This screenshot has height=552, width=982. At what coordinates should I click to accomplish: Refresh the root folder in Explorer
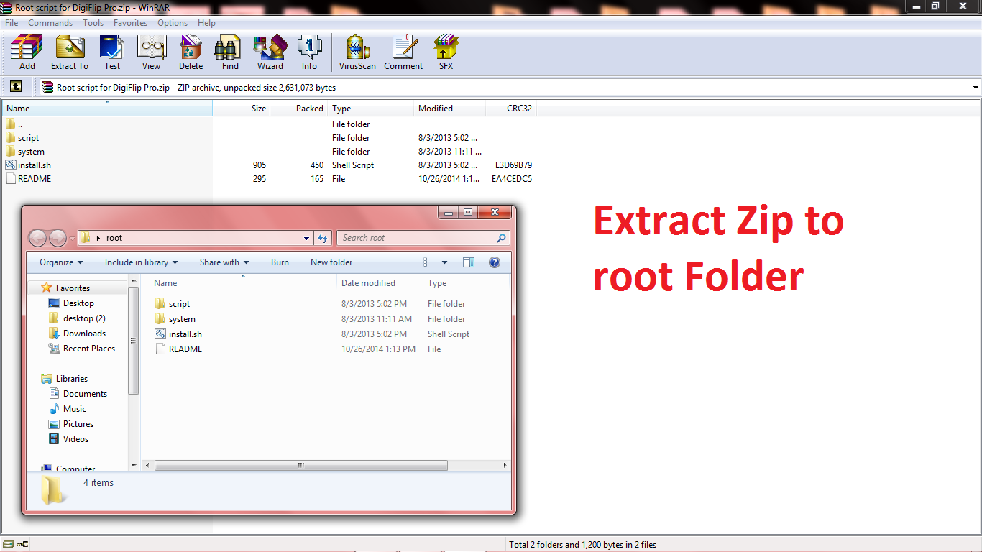(x=323, y=238)
